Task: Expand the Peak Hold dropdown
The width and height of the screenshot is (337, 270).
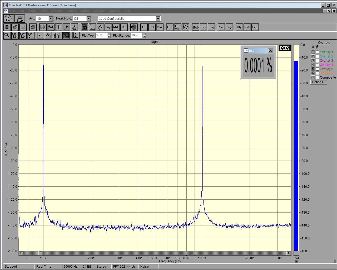Action: (x=89, y=19)
